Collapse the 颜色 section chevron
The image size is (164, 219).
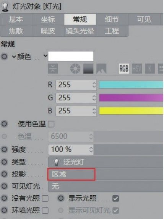(x=14, y=56)
